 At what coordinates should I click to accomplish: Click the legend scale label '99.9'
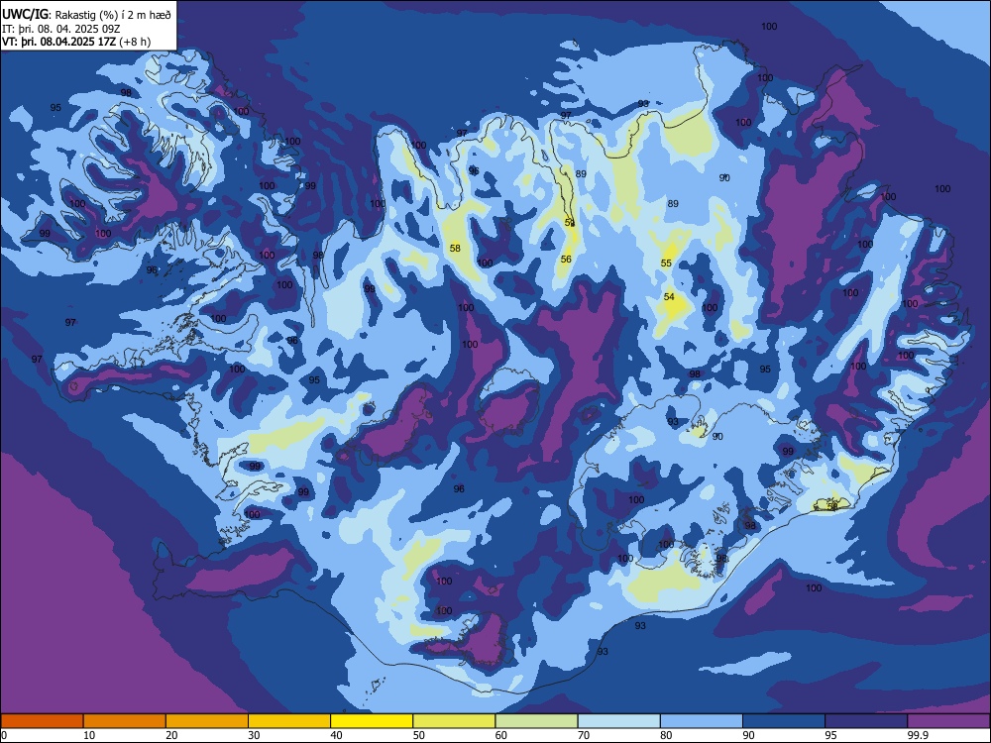pos(917,735)
